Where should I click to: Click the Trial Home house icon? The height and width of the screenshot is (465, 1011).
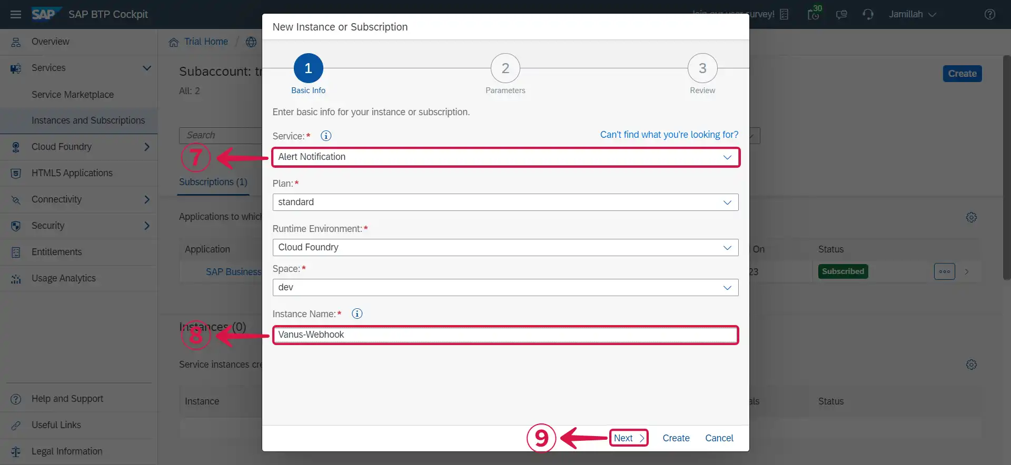174,42
